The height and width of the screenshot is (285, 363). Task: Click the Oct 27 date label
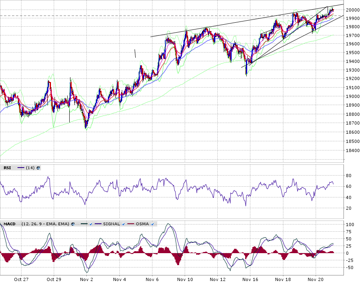coord(21,279)
